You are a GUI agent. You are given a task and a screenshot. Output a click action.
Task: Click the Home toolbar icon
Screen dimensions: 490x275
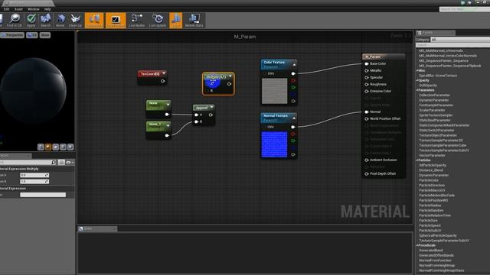(x=60, y=21)
